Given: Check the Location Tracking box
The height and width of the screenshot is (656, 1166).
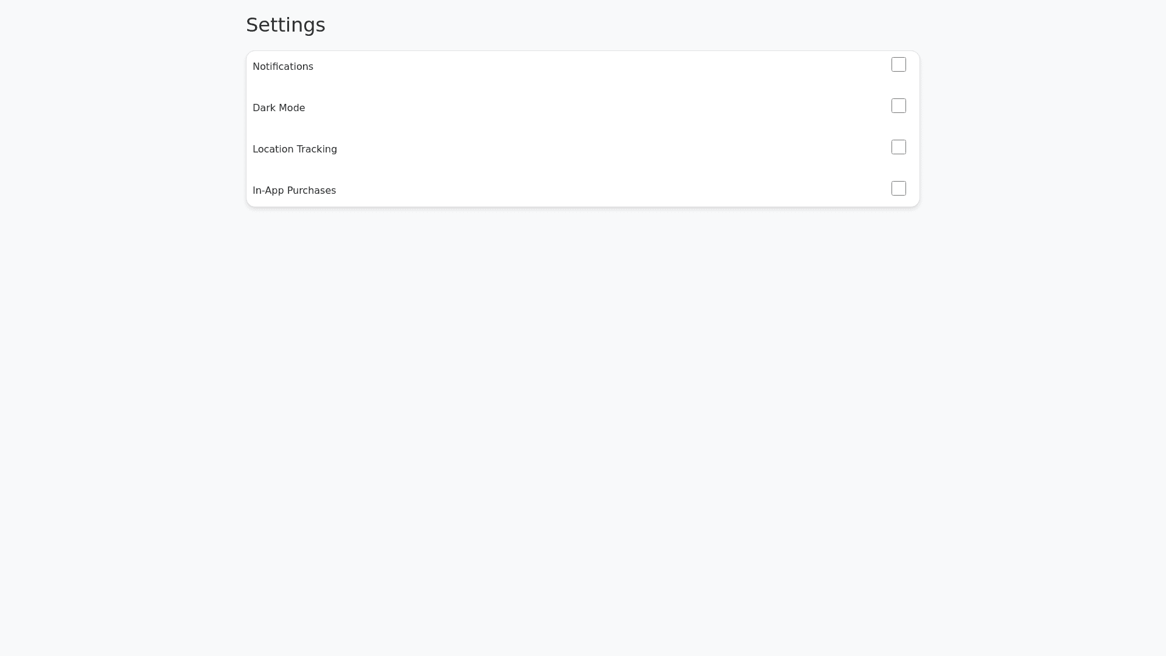Looking at the screenshot, I should [899, 147].
